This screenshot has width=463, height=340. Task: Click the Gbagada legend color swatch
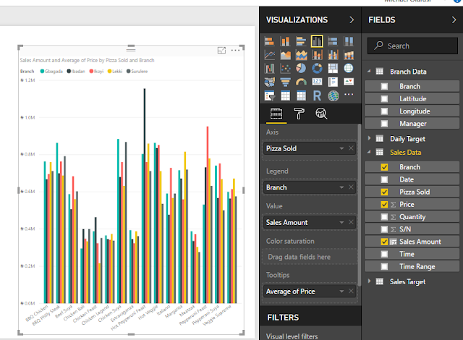pos(42,71)
